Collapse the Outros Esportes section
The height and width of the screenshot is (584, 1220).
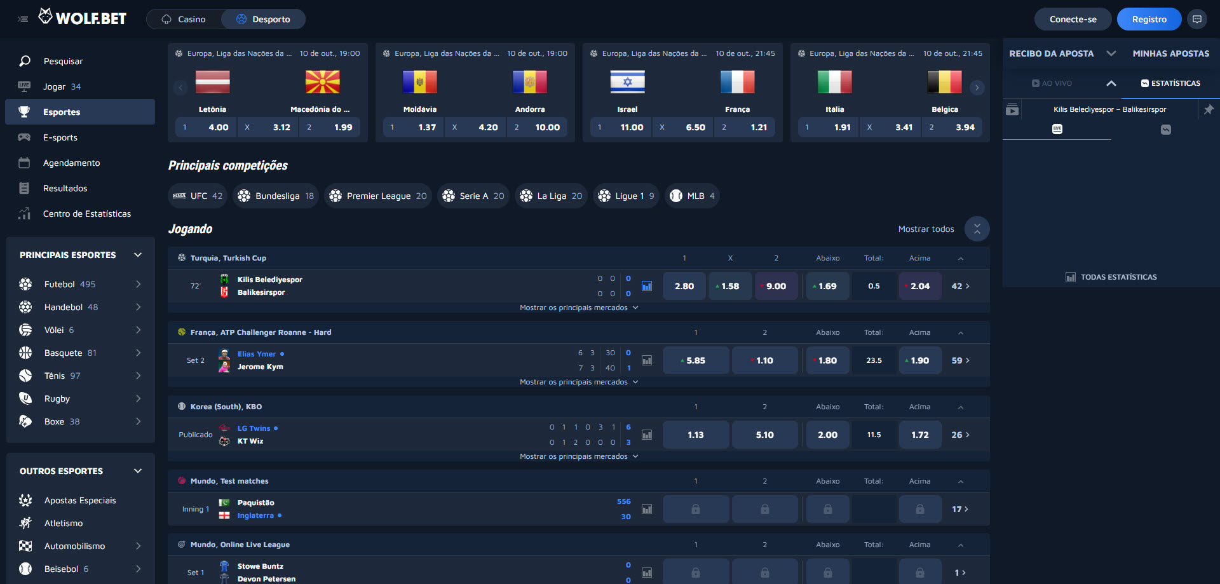138,471
